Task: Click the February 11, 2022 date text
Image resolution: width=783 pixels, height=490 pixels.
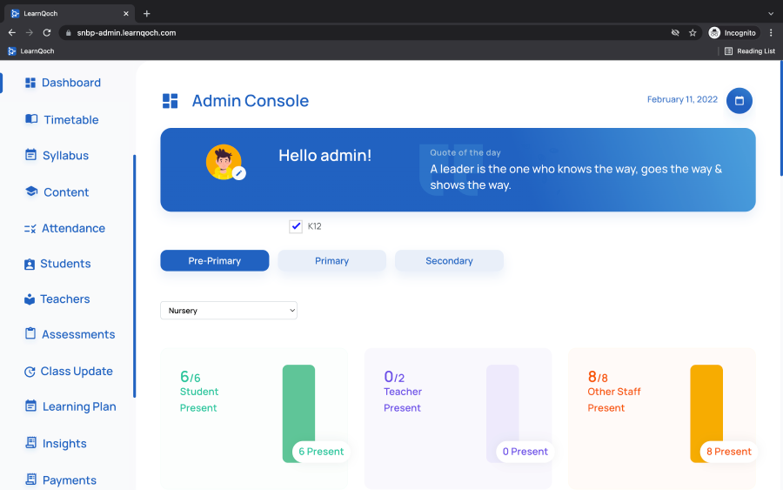Action: coord(682,99)
